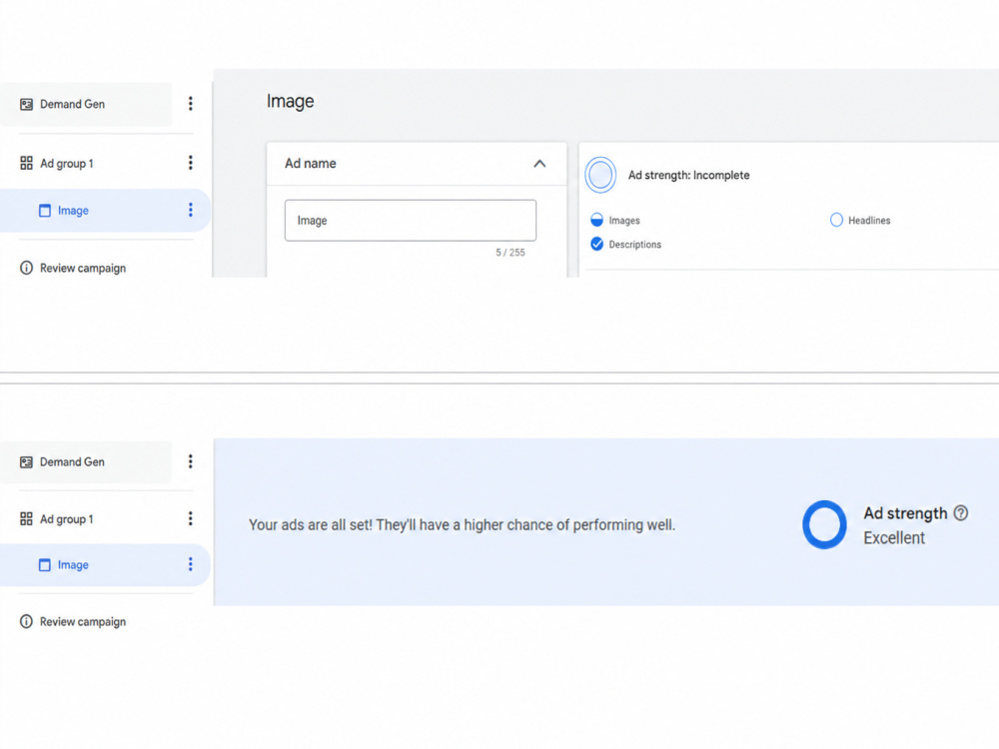Click the 5 / 255 character counter

tap(510, 253)
